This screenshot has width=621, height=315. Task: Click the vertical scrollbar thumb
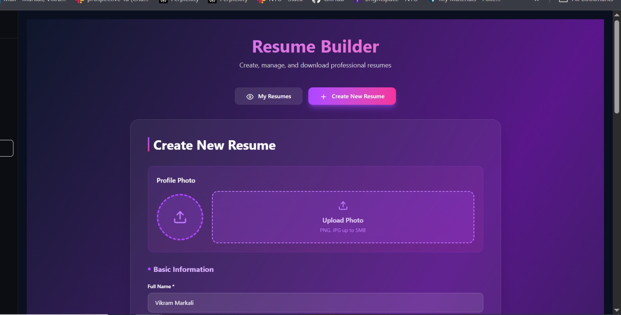[617, 67]
